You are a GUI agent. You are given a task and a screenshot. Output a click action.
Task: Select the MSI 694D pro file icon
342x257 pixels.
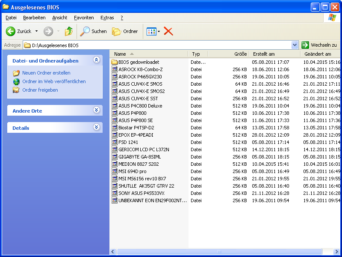[x=115, y=171]
